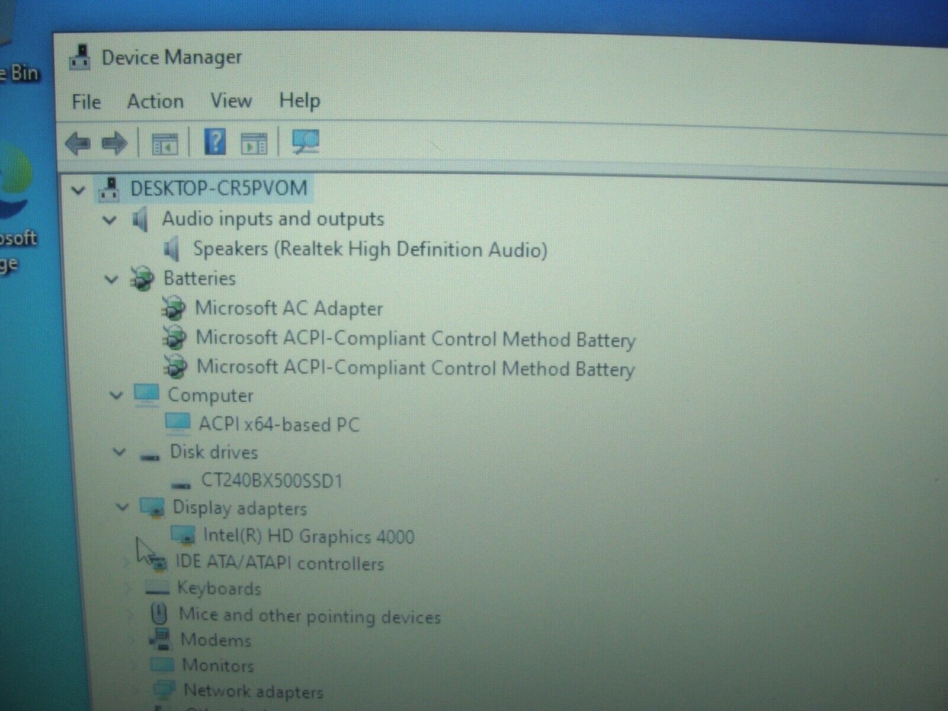Click the Monitors category icon
Viewport: 948px width, 711px height.
(x=162, y=664)
